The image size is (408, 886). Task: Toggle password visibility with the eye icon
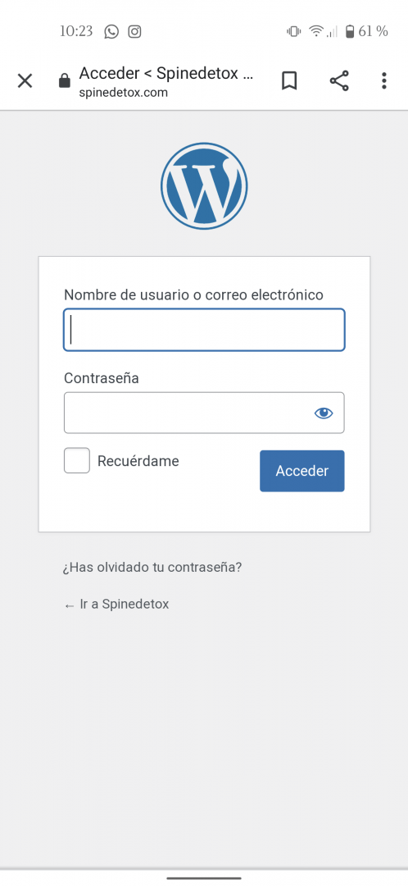click(x=324, y=413)
